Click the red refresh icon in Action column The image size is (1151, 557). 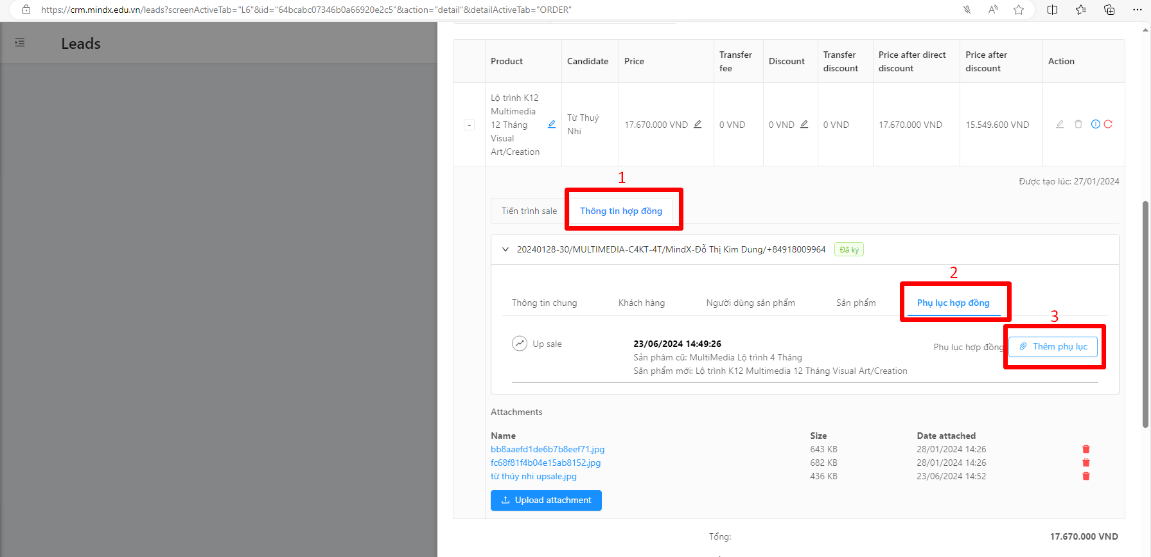click(1108, 124)
